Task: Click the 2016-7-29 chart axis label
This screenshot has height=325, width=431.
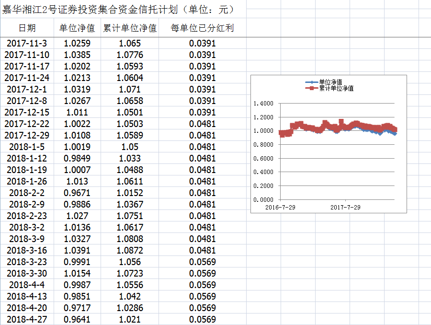Action: pos(280,207)
